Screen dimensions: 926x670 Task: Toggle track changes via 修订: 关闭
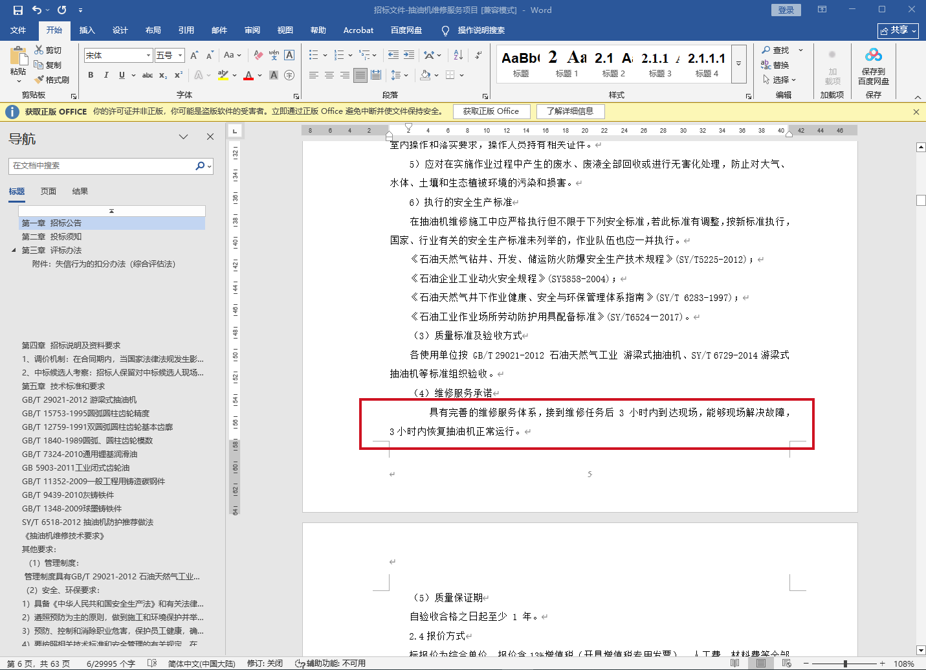click(x=265, y=664)
